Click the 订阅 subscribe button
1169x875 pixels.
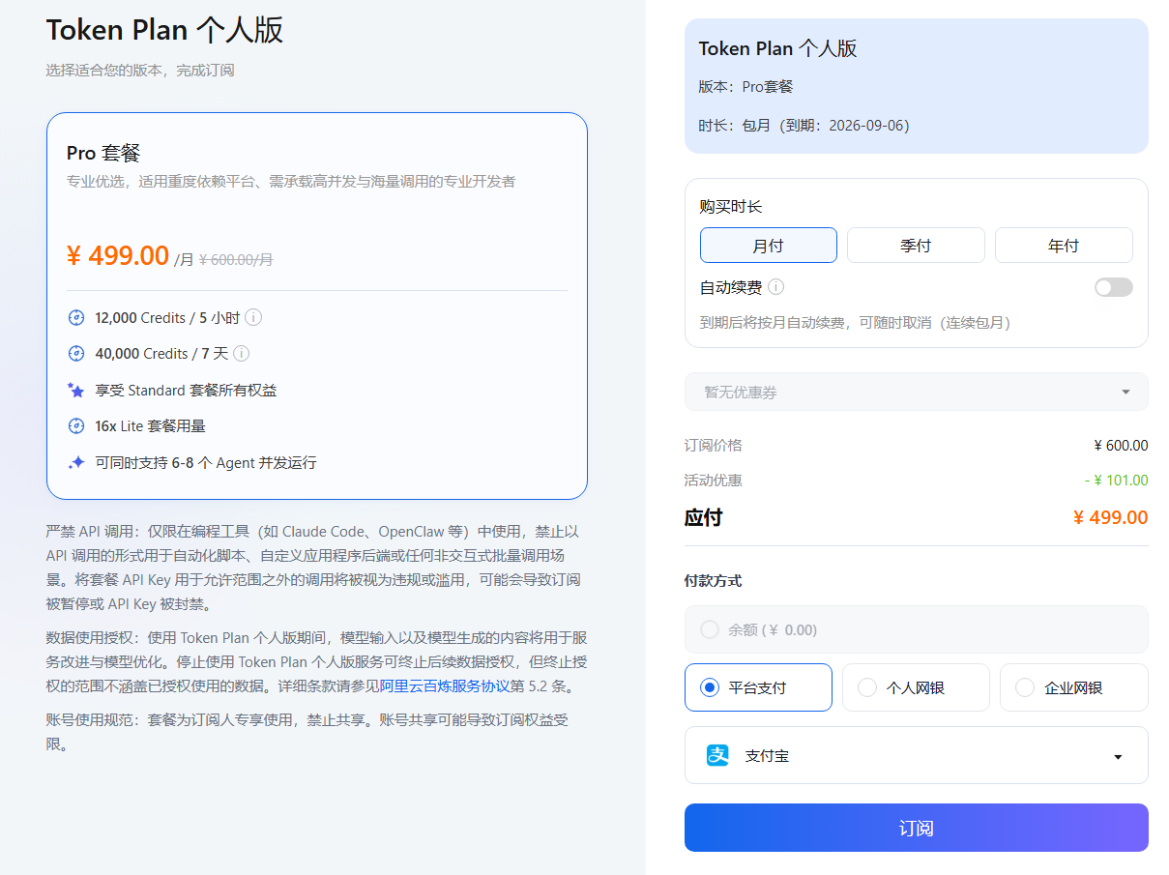pos(917,828)
